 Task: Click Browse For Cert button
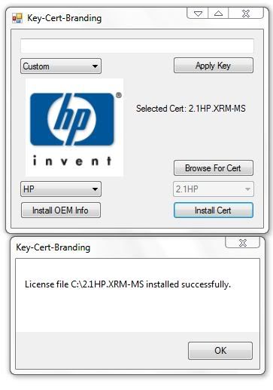214,167
